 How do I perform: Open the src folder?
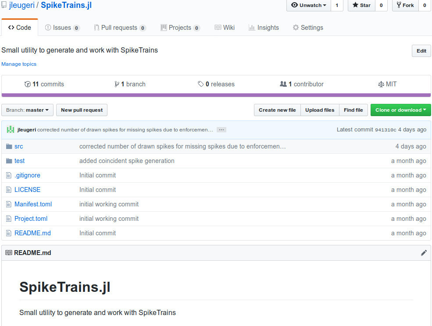click(x=19, y=146)
